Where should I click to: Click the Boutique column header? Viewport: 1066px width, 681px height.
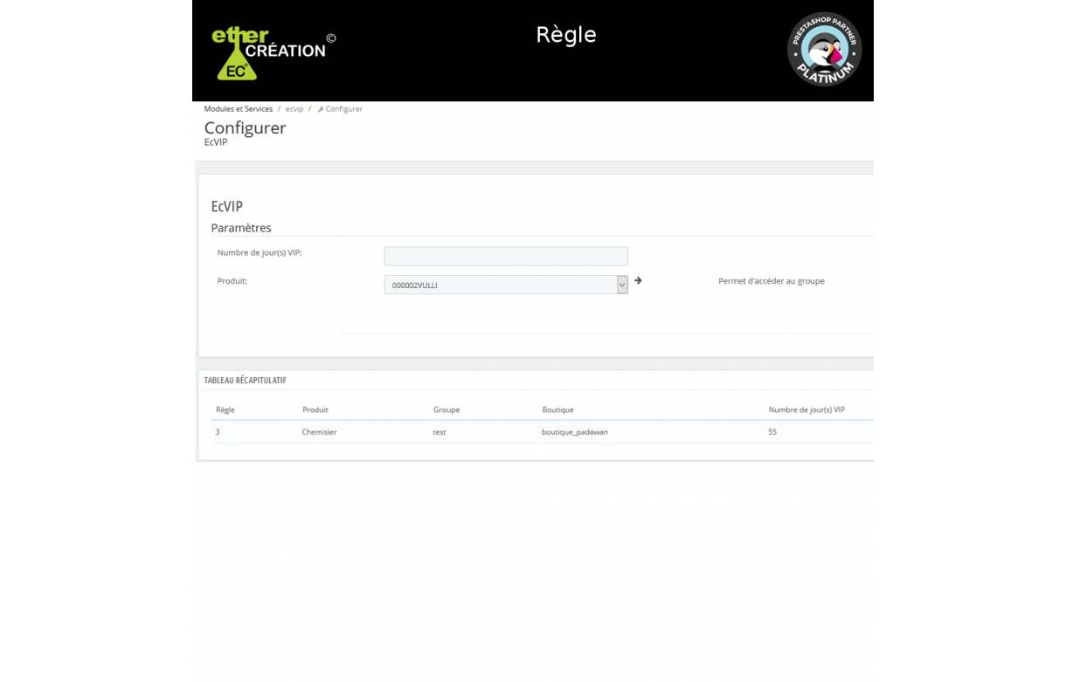point(557,409)
